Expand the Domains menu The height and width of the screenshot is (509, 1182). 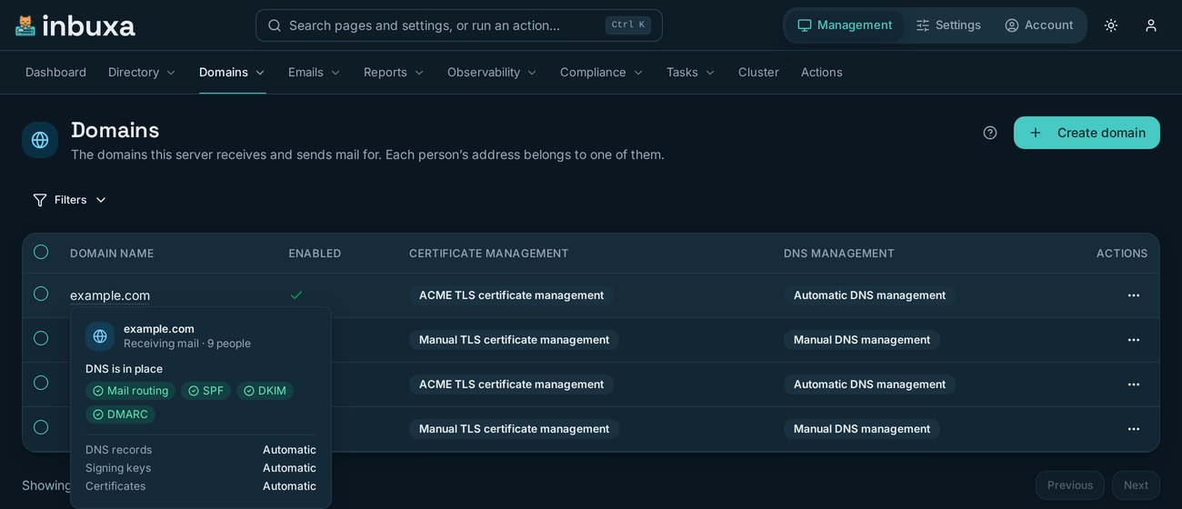(233, 73)
